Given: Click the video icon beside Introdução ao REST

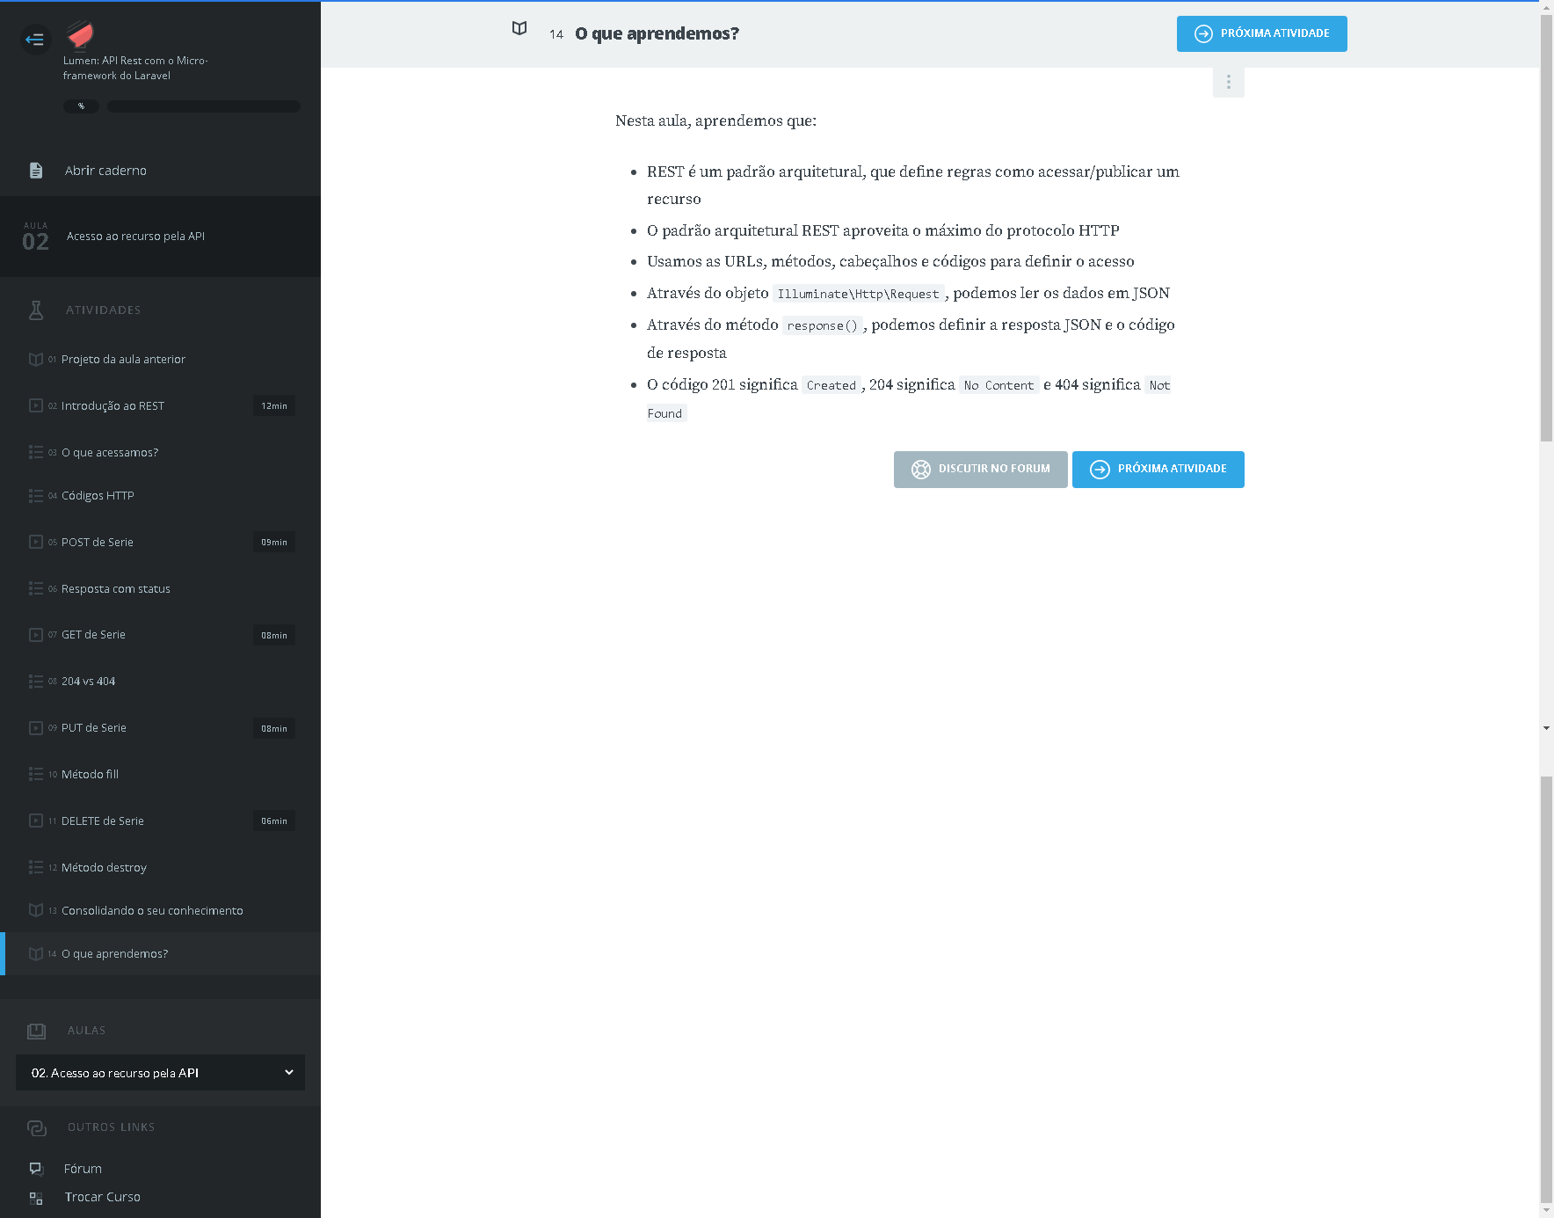Looking at the screenshot, I should tap(36, 406).
